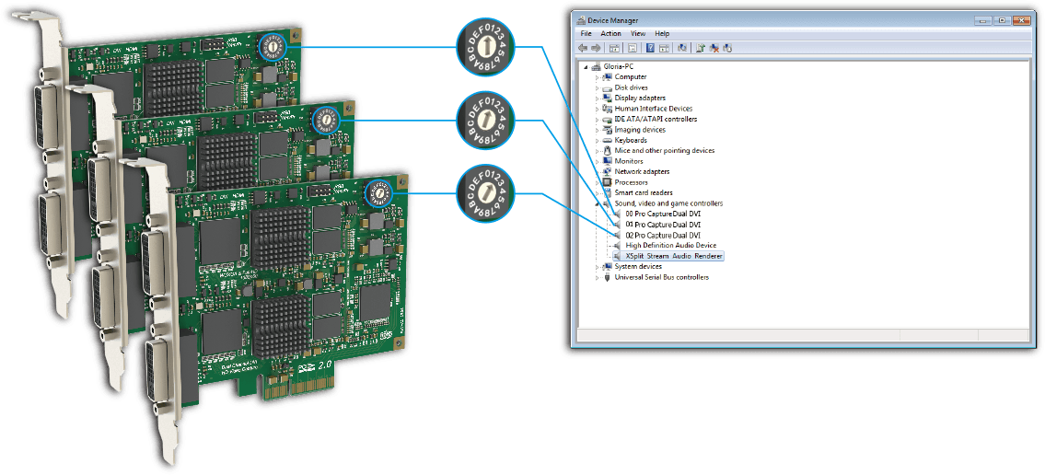Expand the Keyboards category
This screenshot has width=1045, height=475.
[598, 141]
